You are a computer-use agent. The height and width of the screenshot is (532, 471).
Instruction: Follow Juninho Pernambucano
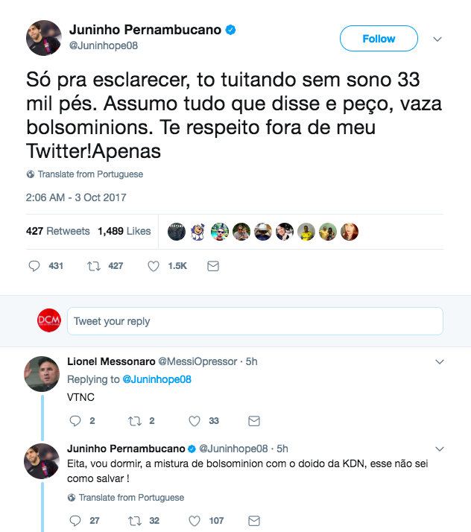pos(379,39)
